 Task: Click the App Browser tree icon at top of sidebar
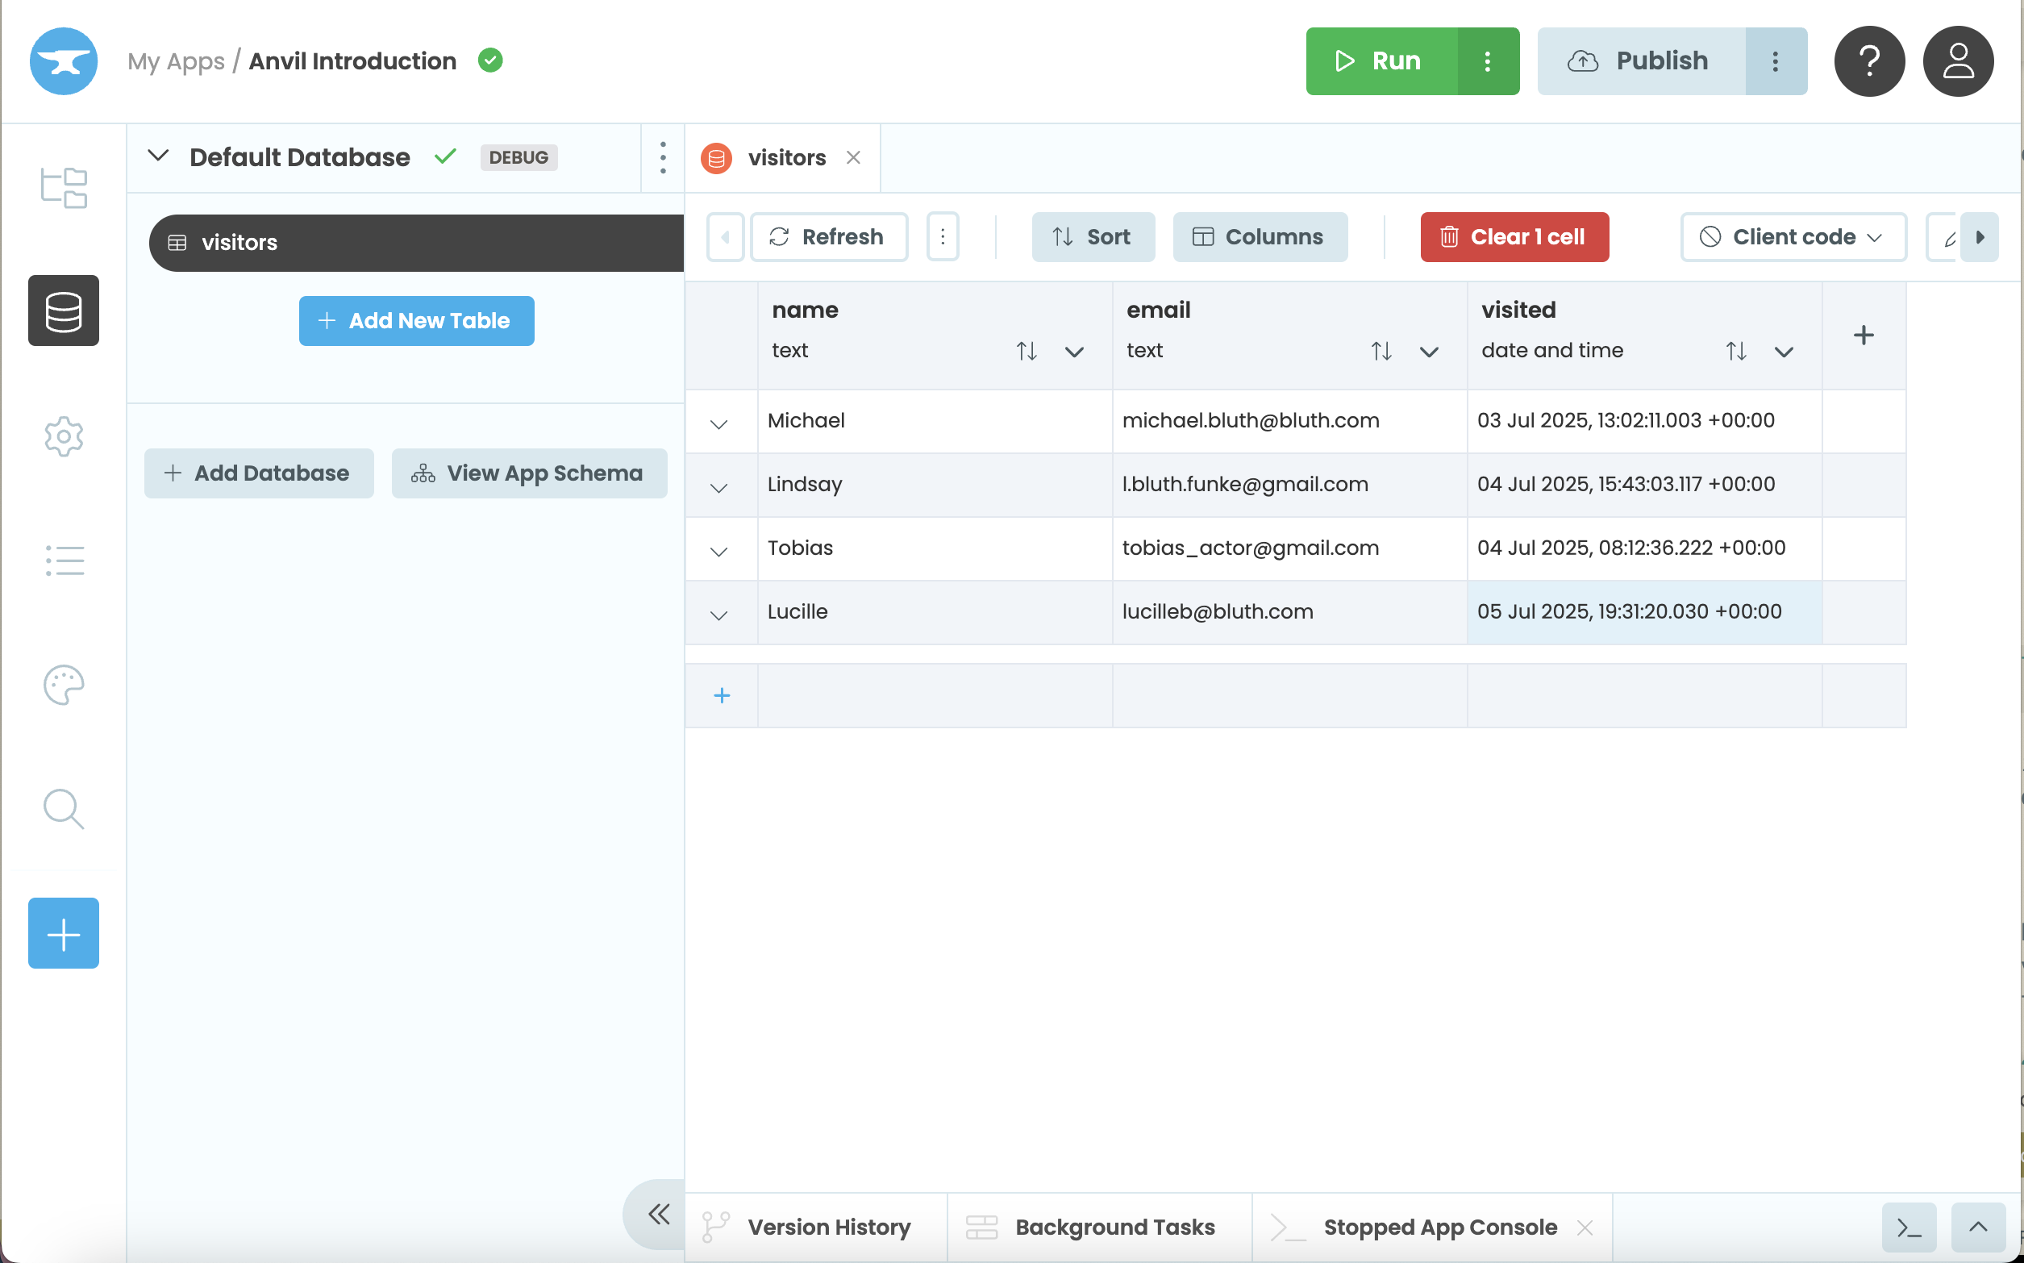click(64, 188)
